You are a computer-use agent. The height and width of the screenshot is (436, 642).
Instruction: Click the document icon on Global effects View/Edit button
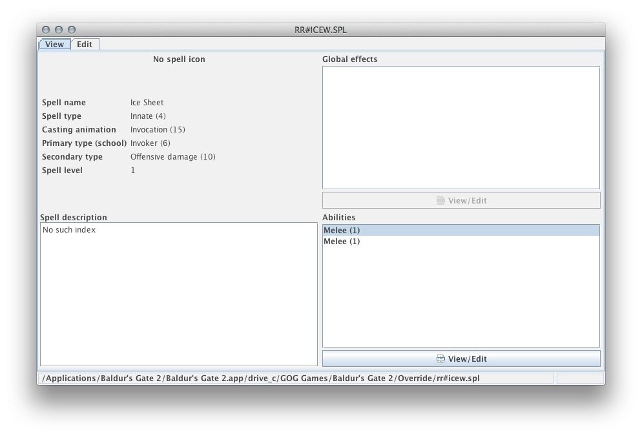pyautogui.click(x=440, y=200)
